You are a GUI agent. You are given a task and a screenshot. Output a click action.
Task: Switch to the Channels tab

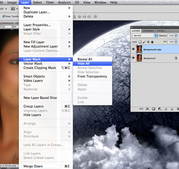(148, 31)
